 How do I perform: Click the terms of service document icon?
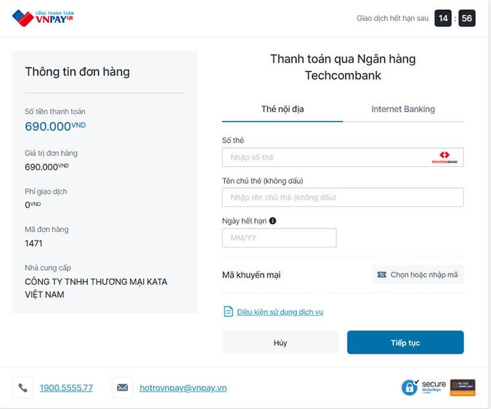[x=228, y=311]
